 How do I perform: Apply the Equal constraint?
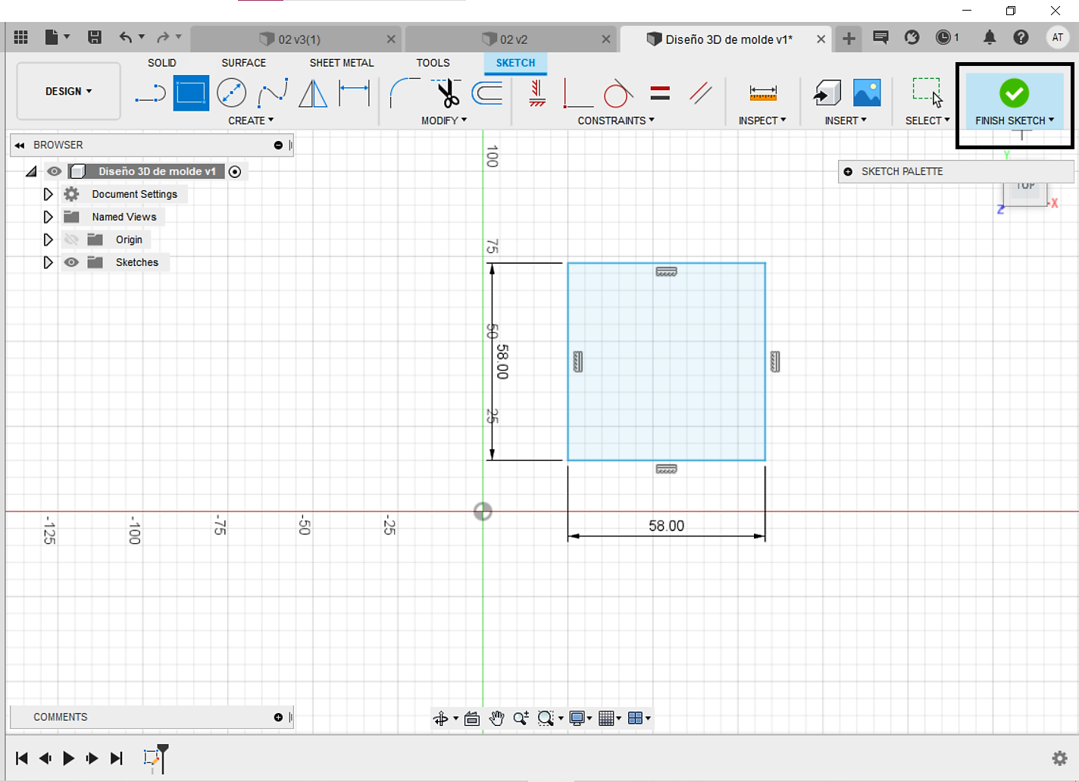point(660,94)
